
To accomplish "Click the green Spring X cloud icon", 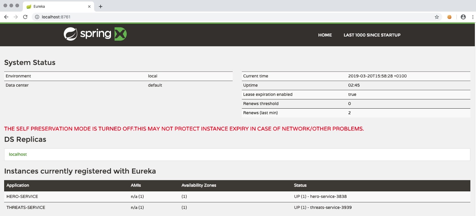I will coord(120,34).
